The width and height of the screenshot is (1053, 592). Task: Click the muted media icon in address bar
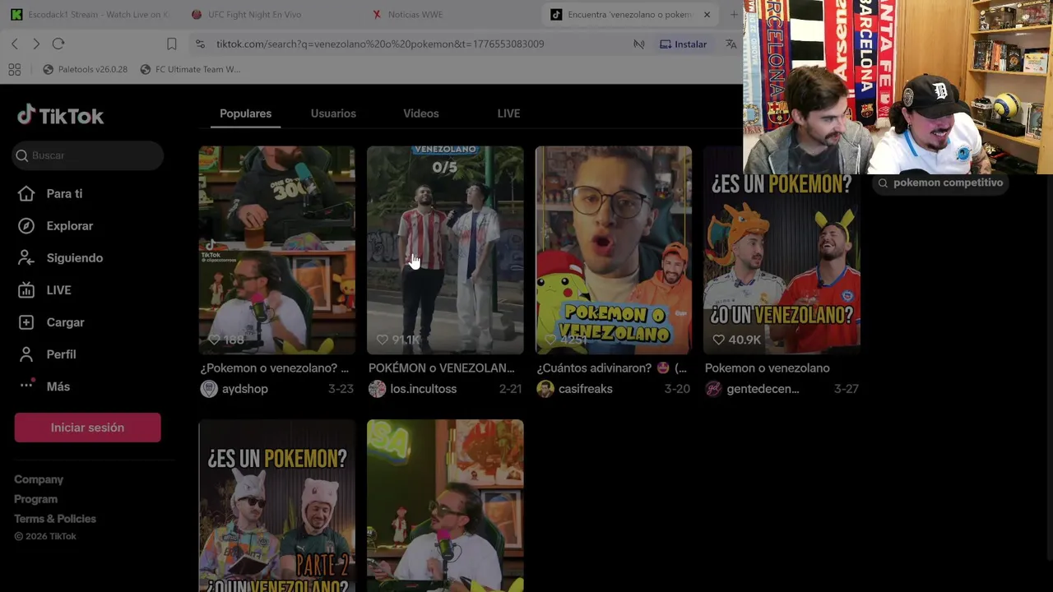[638, 44]
